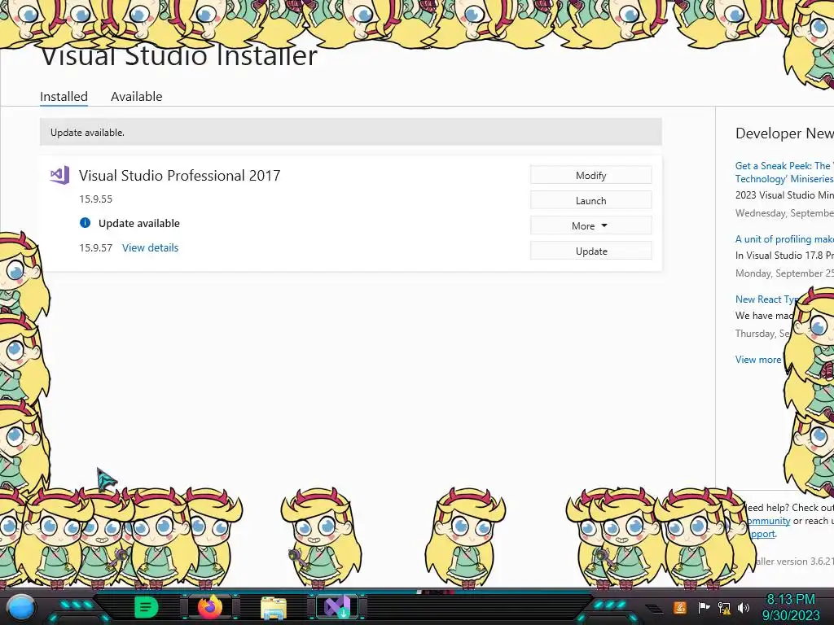Click the blue update info icon

pyautogui.click(x=85, y=223)
